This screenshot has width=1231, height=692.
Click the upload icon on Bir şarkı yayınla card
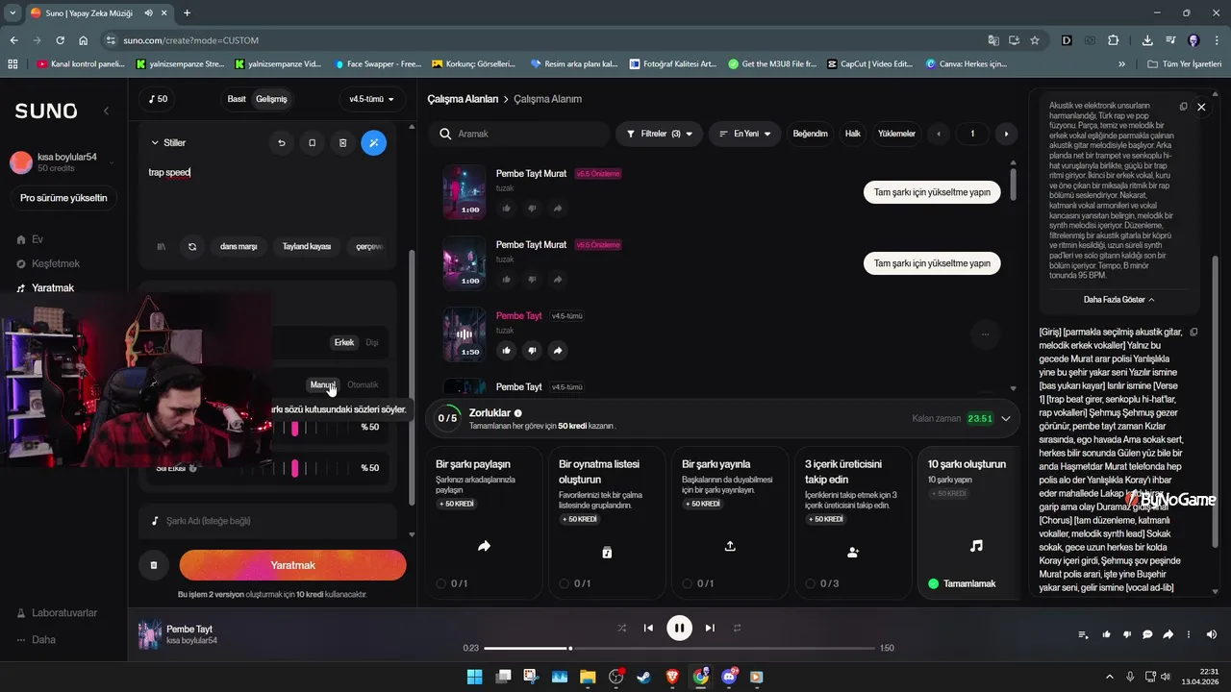pos(730,546)
